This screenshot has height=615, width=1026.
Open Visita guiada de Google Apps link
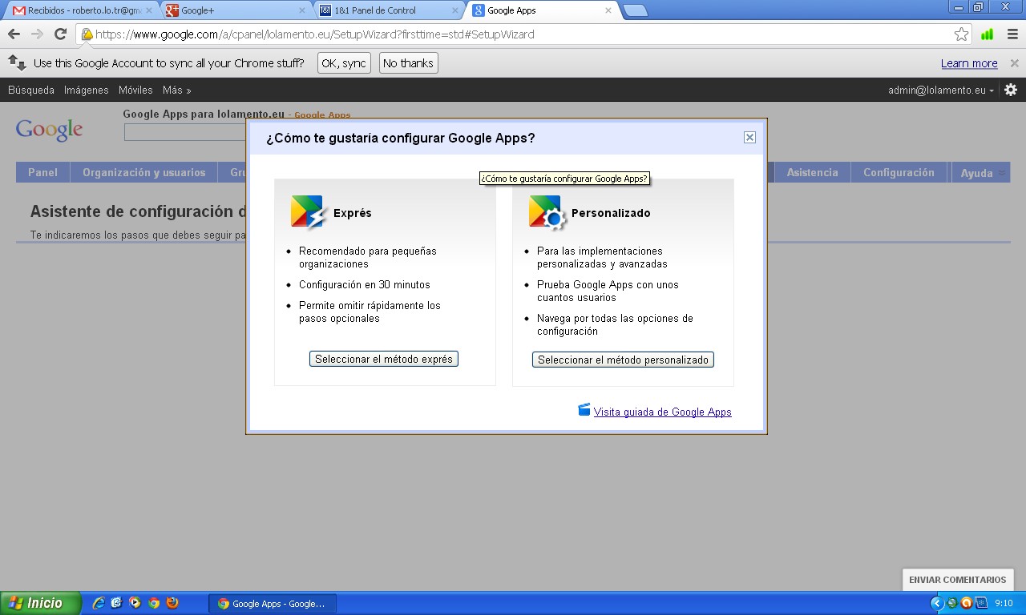pos(662,412)
